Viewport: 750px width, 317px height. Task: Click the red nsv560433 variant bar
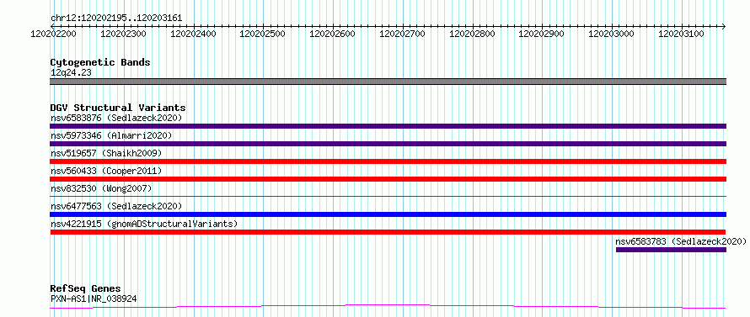(x=388, y=179)
